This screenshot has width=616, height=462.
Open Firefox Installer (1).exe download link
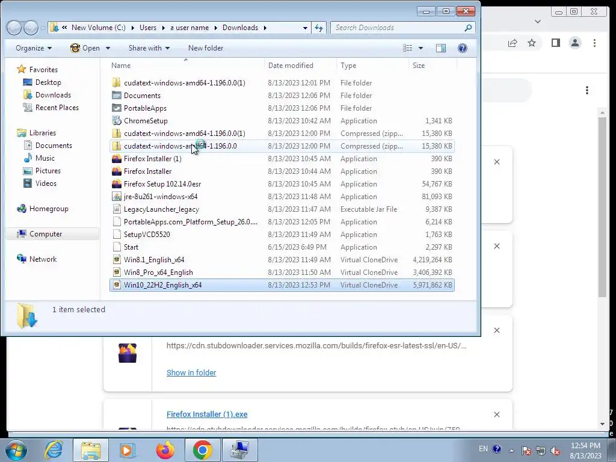click(x=207, y=414)
